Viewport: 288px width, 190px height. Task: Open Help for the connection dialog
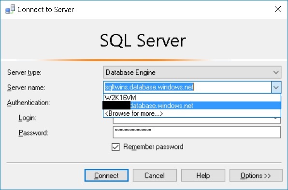click(203, 176)
